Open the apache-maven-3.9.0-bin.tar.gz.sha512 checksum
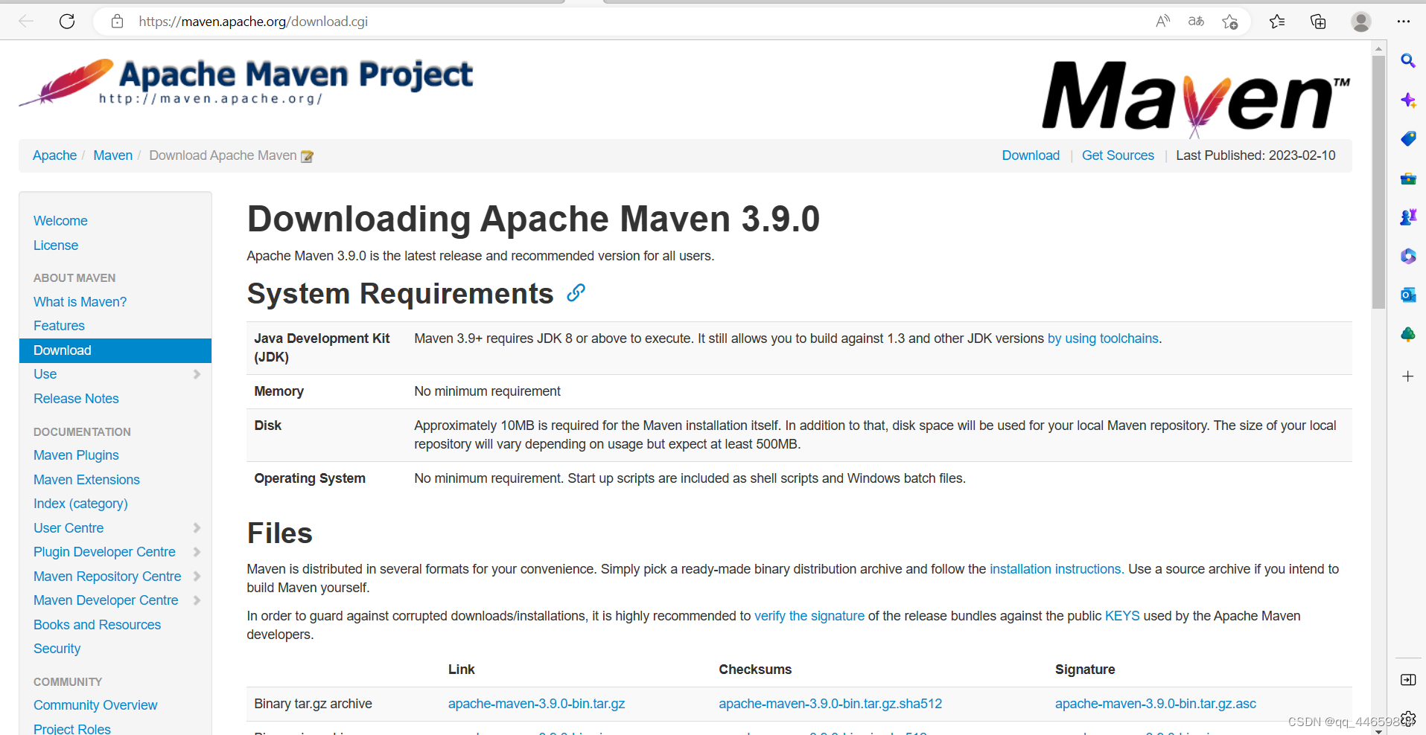Viewport: 1426px width, 735px height. [x=830, y=704]
